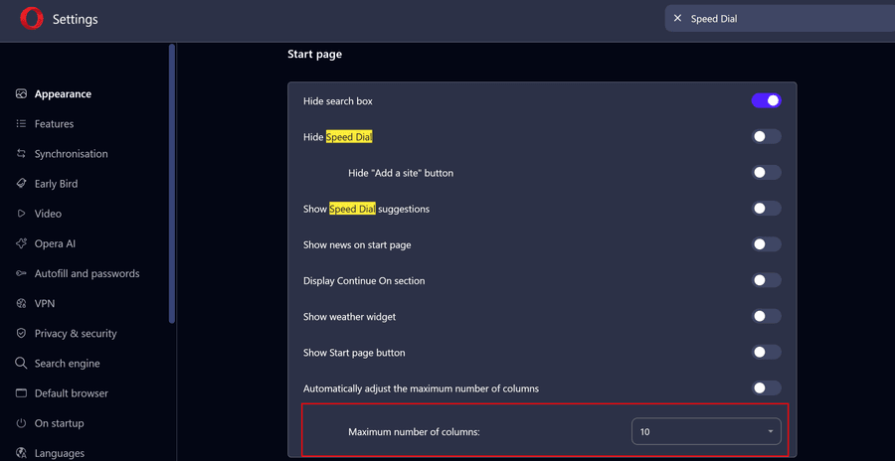
Task: Toggle Hide "Add a site" button
Action: coord(766,172)
